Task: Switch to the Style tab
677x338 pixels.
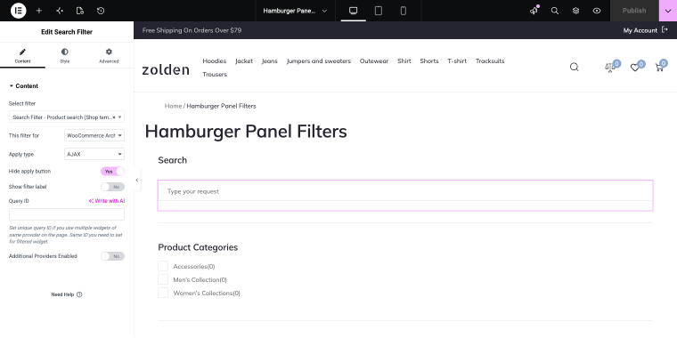Action: click(x=64, y=56)
